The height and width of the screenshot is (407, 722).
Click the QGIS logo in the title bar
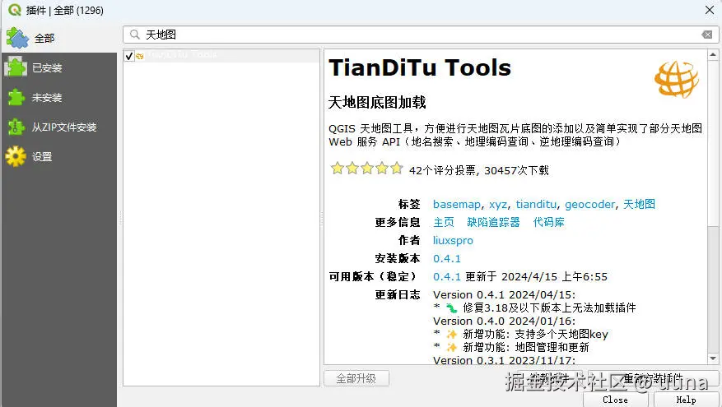coord(15,10)
